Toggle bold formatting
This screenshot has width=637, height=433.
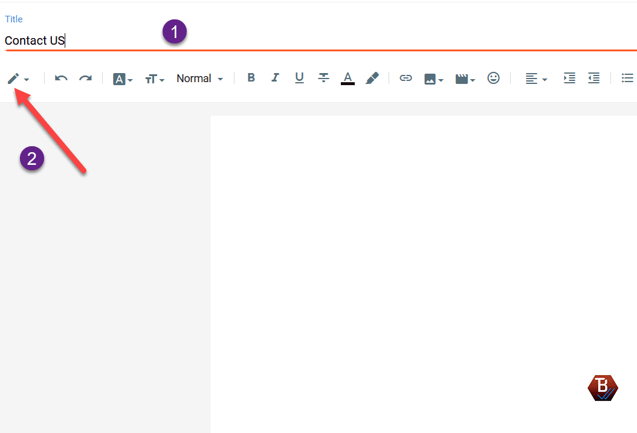pyautogui.click(x=251, y=77)
